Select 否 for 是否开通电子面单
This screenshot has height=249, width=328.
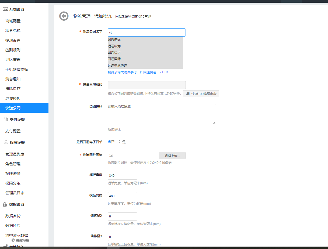(x=109, y=142)
